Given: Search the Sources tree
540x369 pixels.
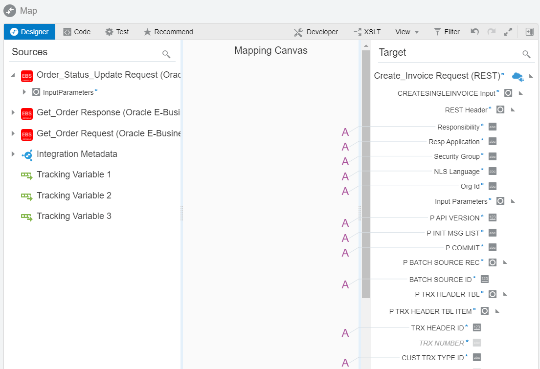Looking at the screenshot, I should [166, 54].
